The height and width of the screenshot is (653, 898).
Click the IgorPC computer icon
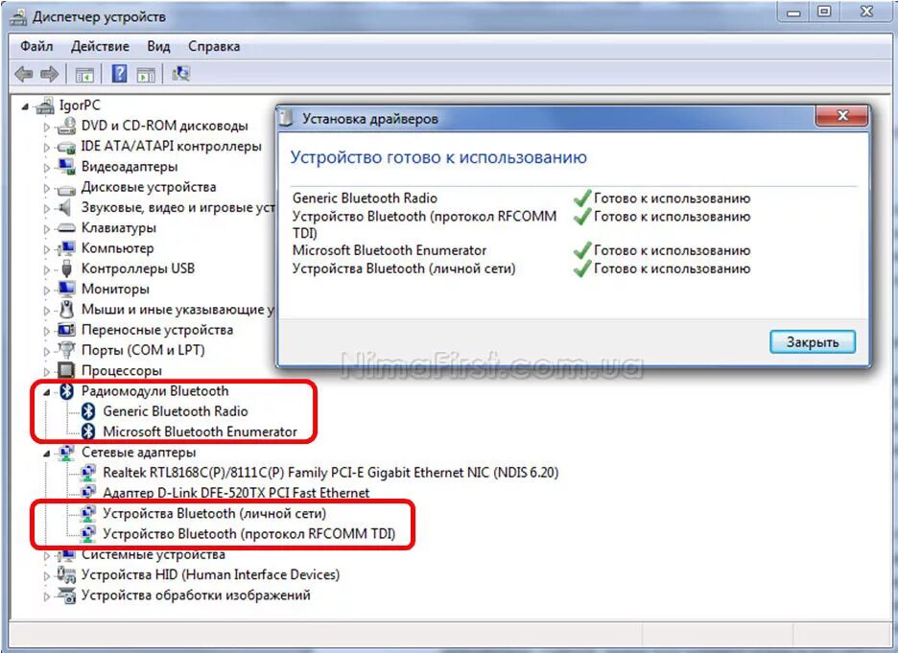coord(45,105)
